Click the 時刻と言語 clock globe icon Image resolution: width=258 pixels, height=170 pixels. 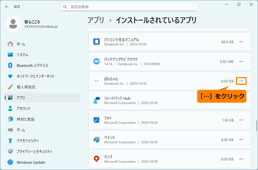[x=10, y=119]
